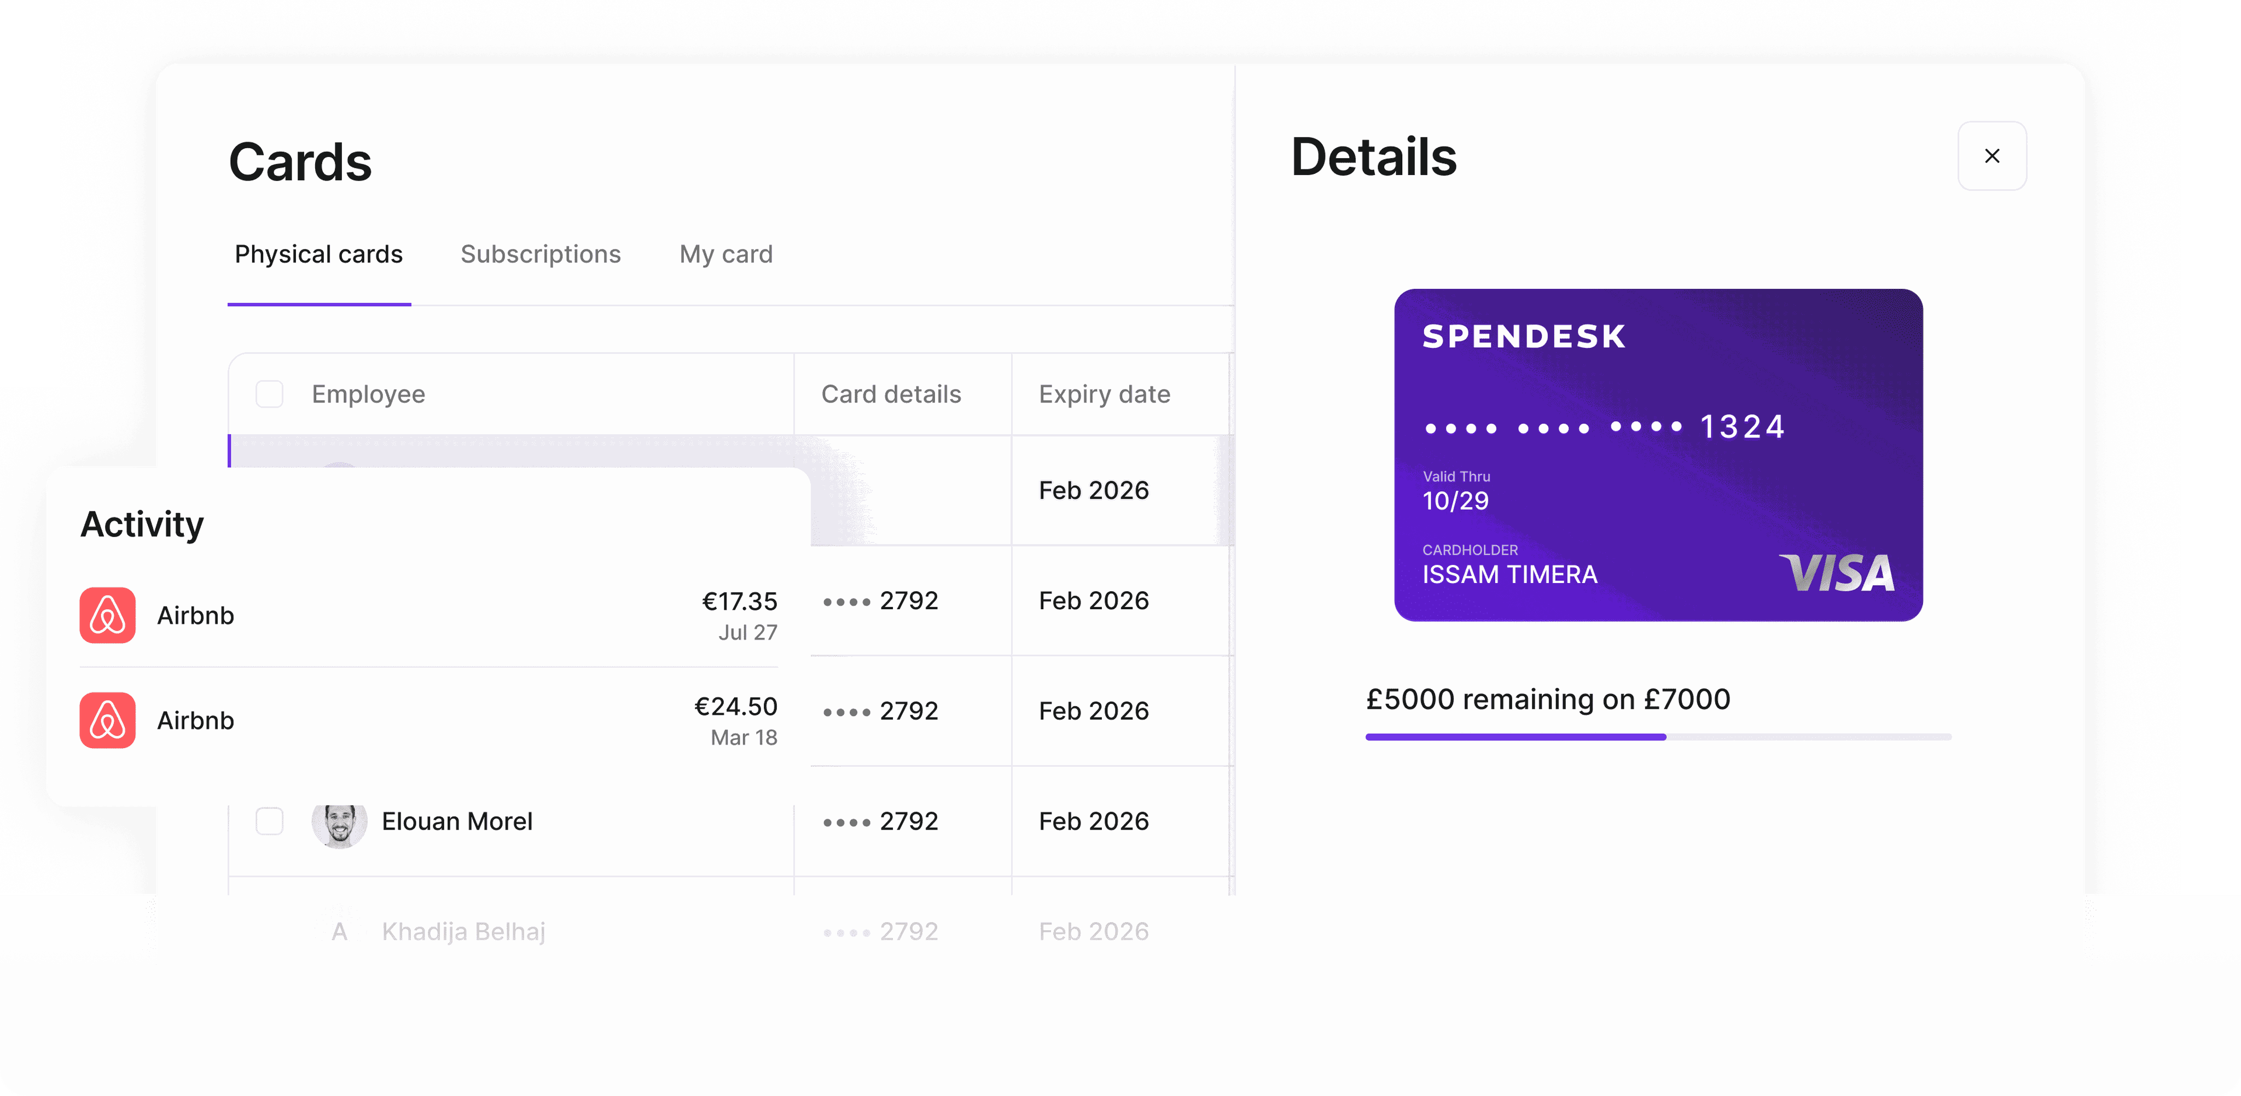Click Elouan Morel's avatar photo
This screenshot has height=1096, width=2241.
pos(339,822)
